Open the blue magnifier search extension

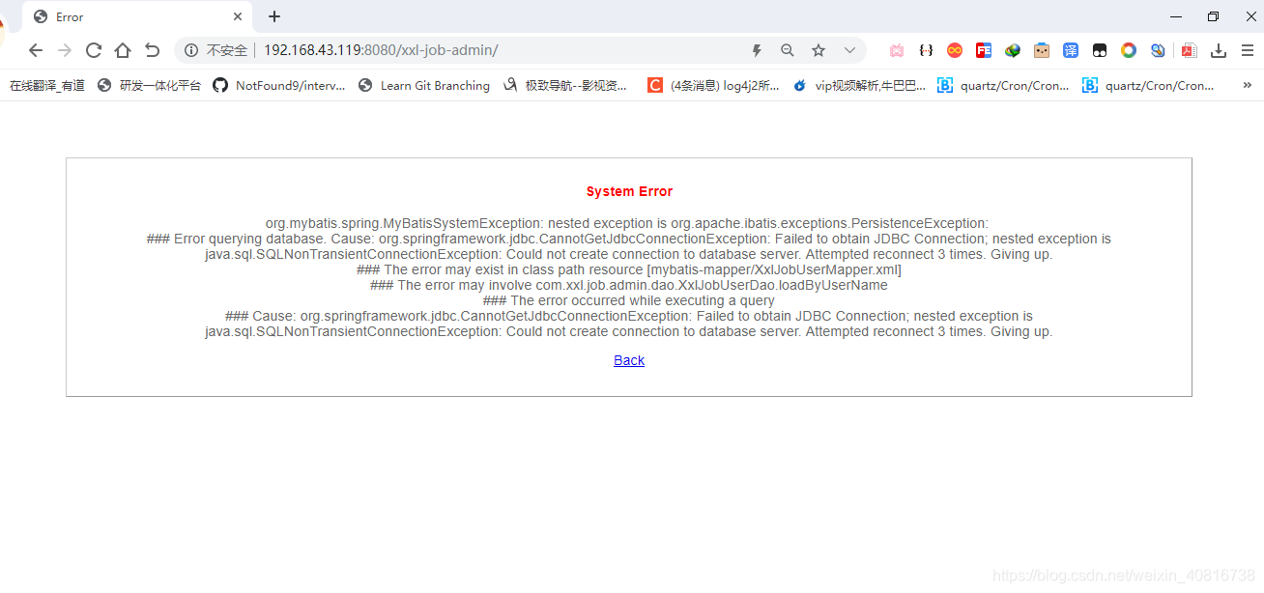pos(1158,50)
